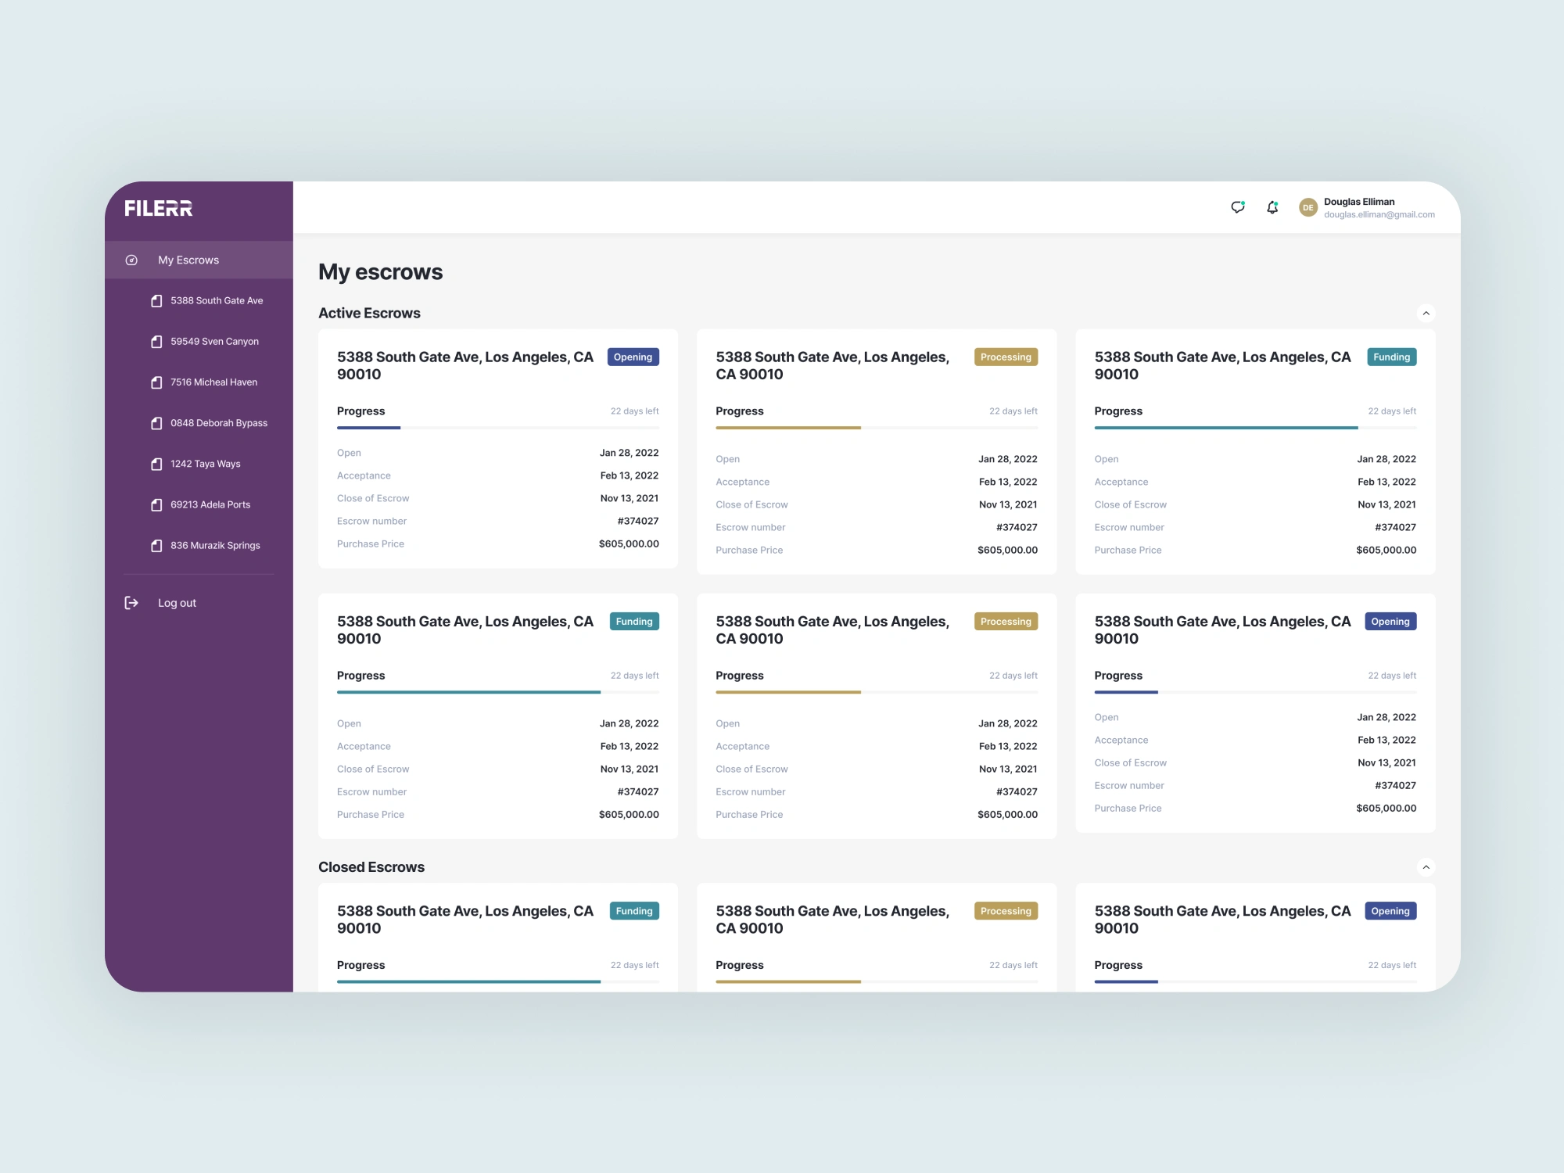Click document icon beside 836 Murazik Springs
Screen dimensions: 1564x1173
click(x=156, y=546)
